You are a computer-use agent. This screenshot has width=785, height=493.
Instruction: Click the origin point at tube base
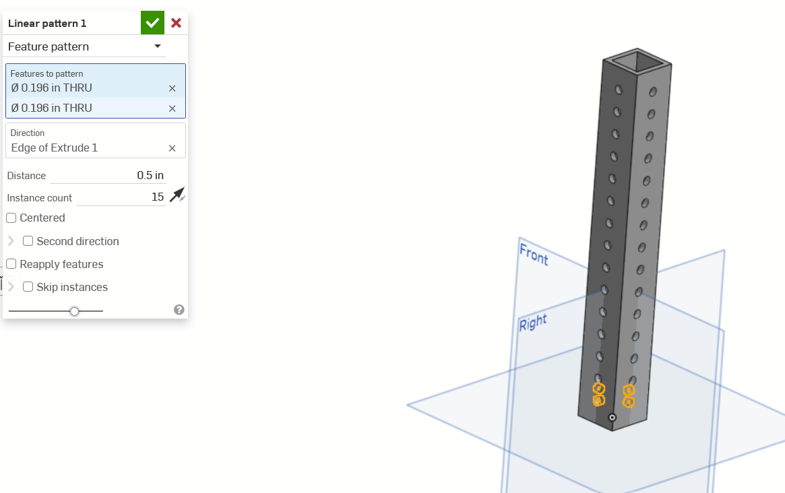point(613,418)
